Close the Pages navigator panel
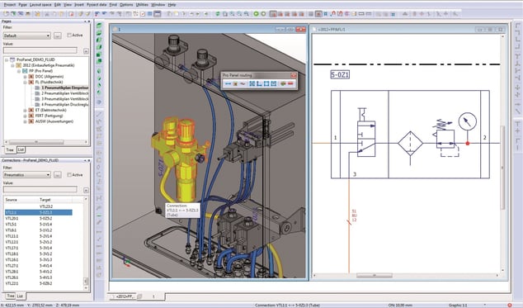The width and height of the screenshot is (523, 308). [89, 21]
